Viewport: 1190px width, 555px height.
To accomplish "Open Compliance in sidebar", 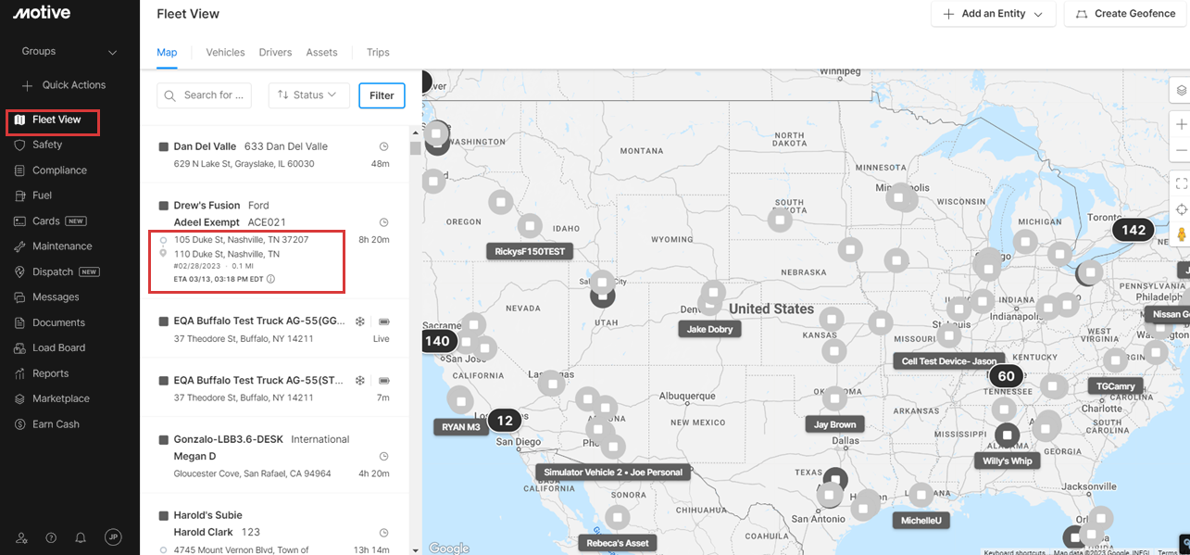I will point(51,170).
